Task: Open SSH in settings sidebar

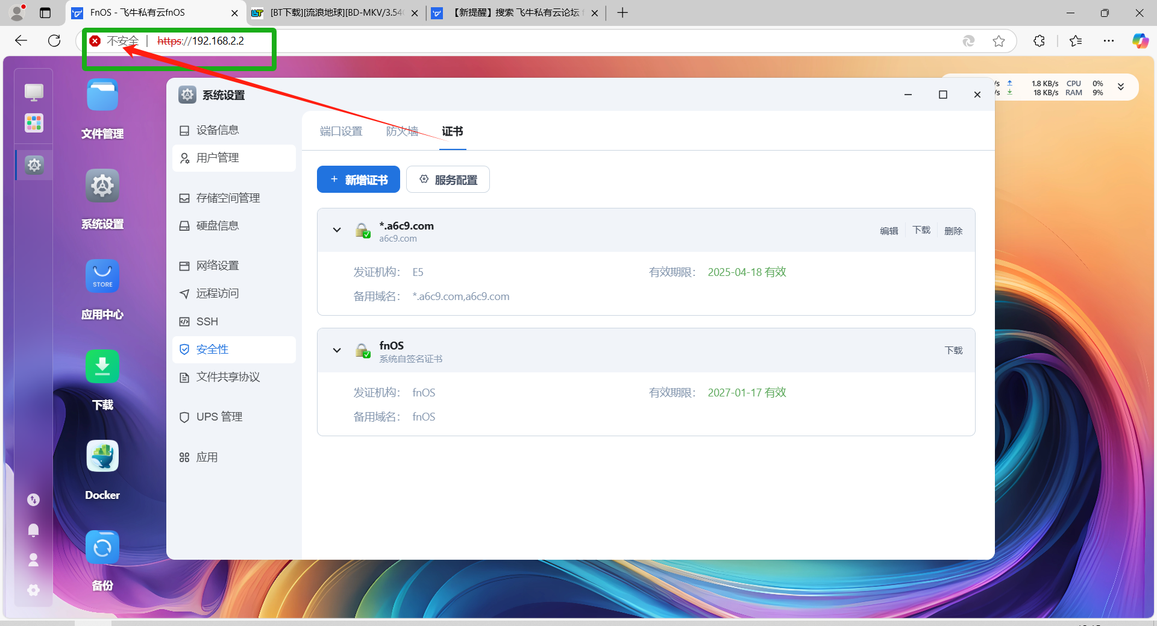Action: [x=234, y=322]
